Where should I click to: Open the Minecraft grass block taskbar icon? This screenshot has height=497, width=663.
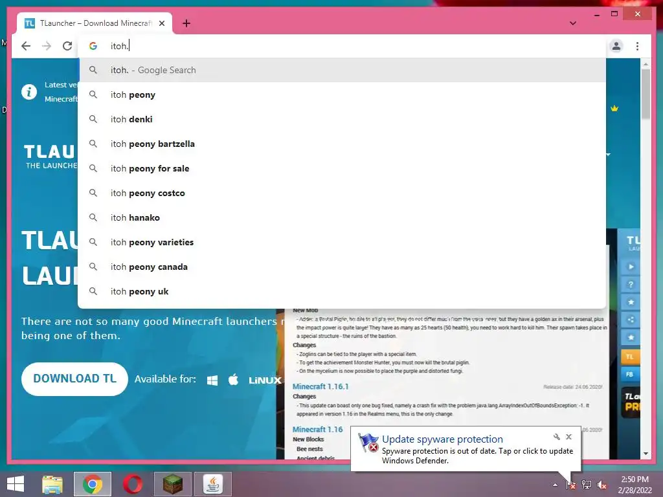click(x=172, y=484)
